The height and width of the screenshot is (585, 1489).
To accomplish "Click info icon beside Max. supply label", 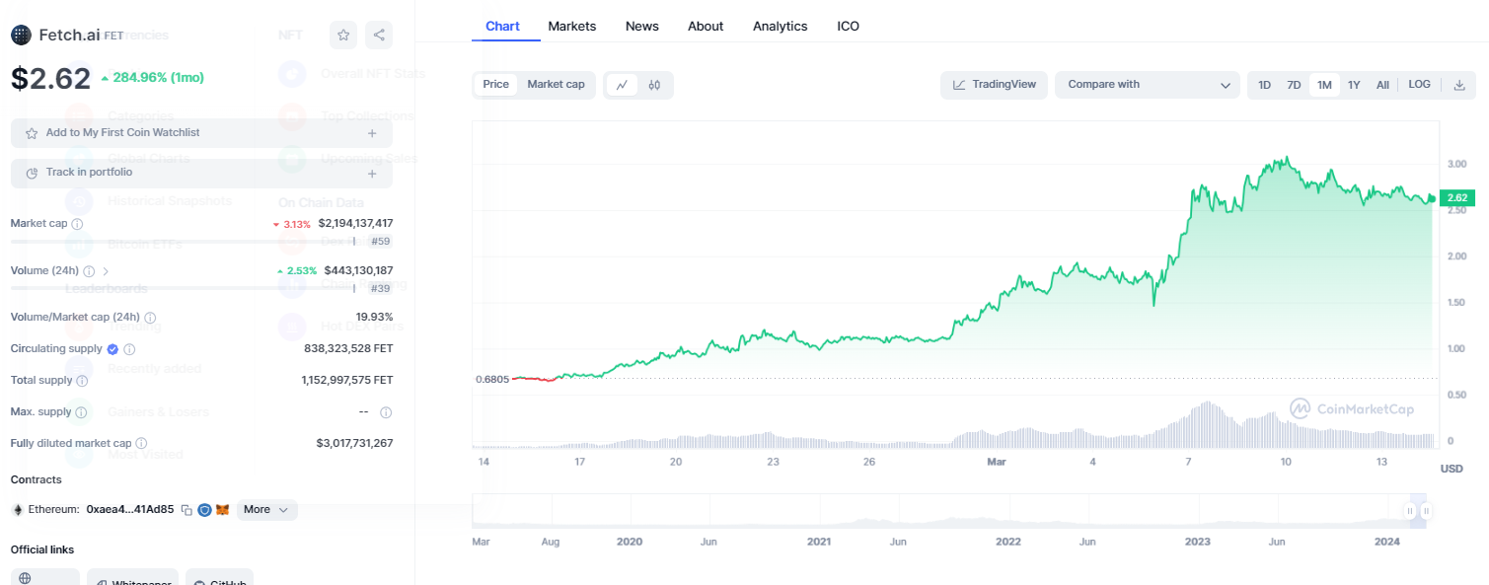I will pyautogui.click(x=81, y=412).
